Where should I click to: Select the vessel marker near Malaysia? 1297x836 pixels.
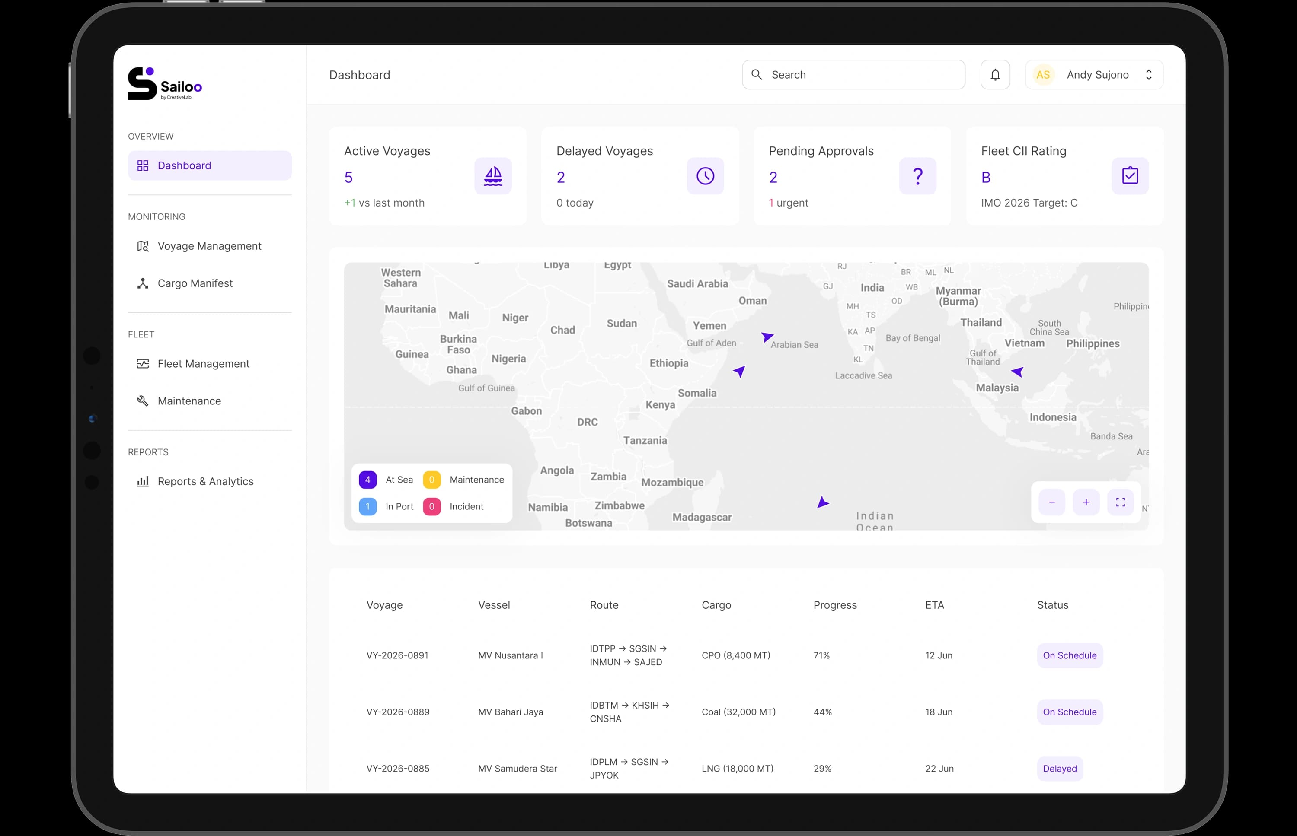pyautogui.click(x=1017, y=372)
